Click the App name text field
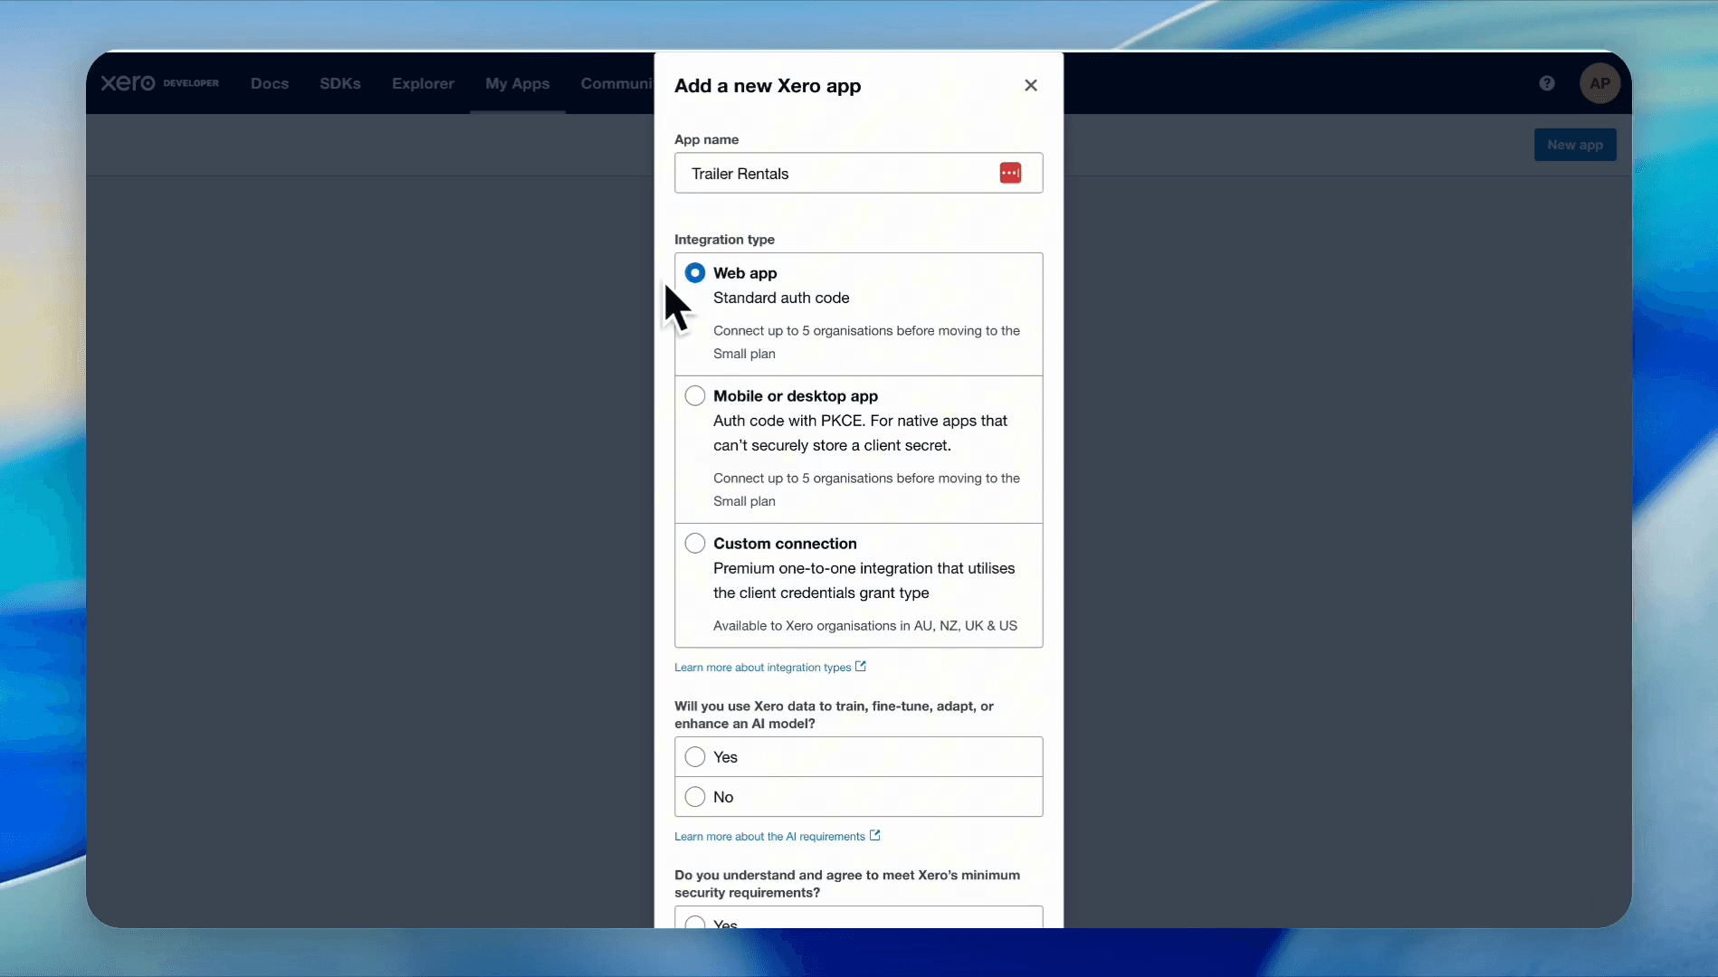The height and width of the screenshot is (977, 1718). (x=858, y=173)
